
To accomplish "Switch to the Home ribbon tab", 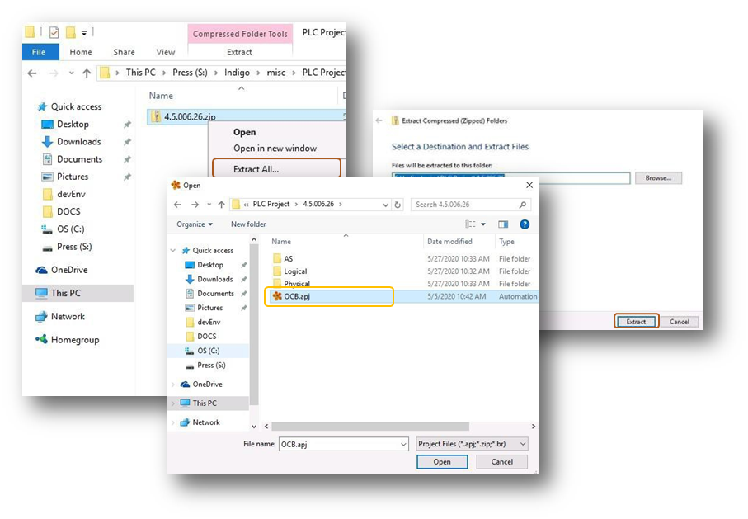I will click(81, 52).
